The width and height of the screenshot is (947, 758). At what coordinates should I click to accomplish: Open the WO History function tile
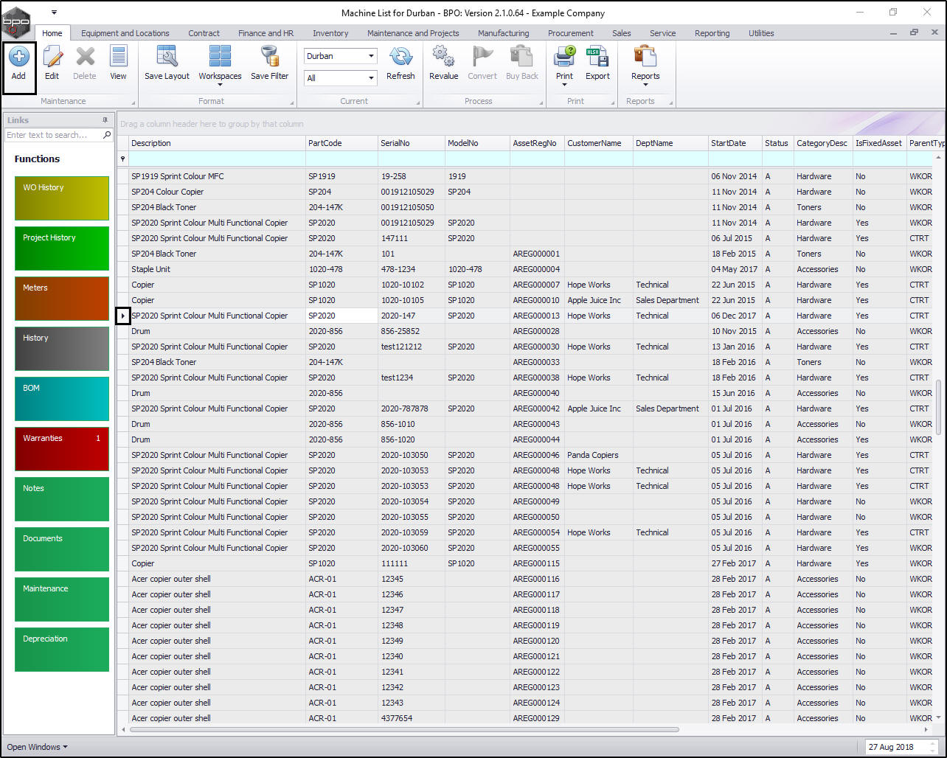point(62,198)
